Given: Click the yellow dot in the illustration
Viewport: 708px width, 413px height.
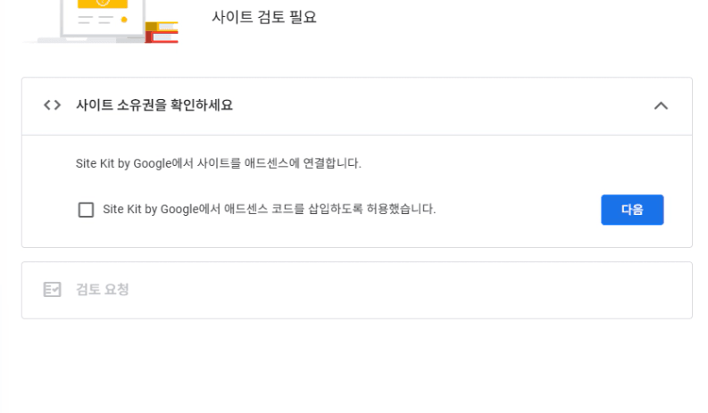Looking at the screenshot, I should coord(123,19).
